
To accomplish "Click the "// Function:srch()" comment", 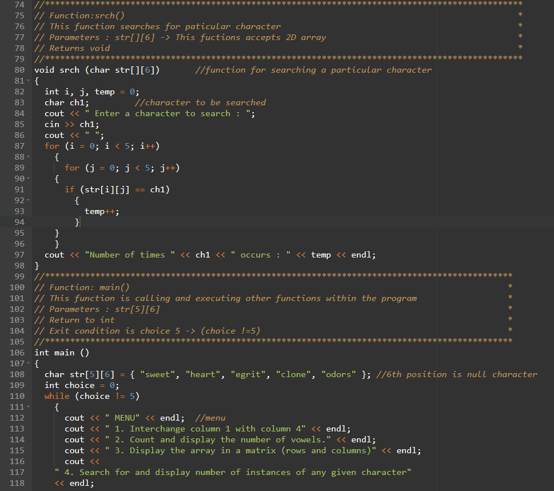I will point(79,15).
